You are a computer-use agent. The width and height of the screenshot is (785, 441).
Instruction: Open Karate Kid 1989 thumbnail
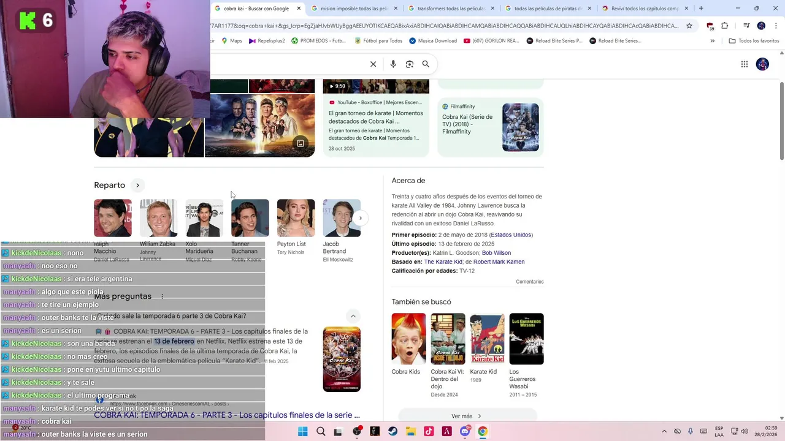[487, 339]
